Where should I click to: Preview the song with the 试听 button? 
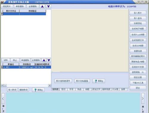point(6,60)
